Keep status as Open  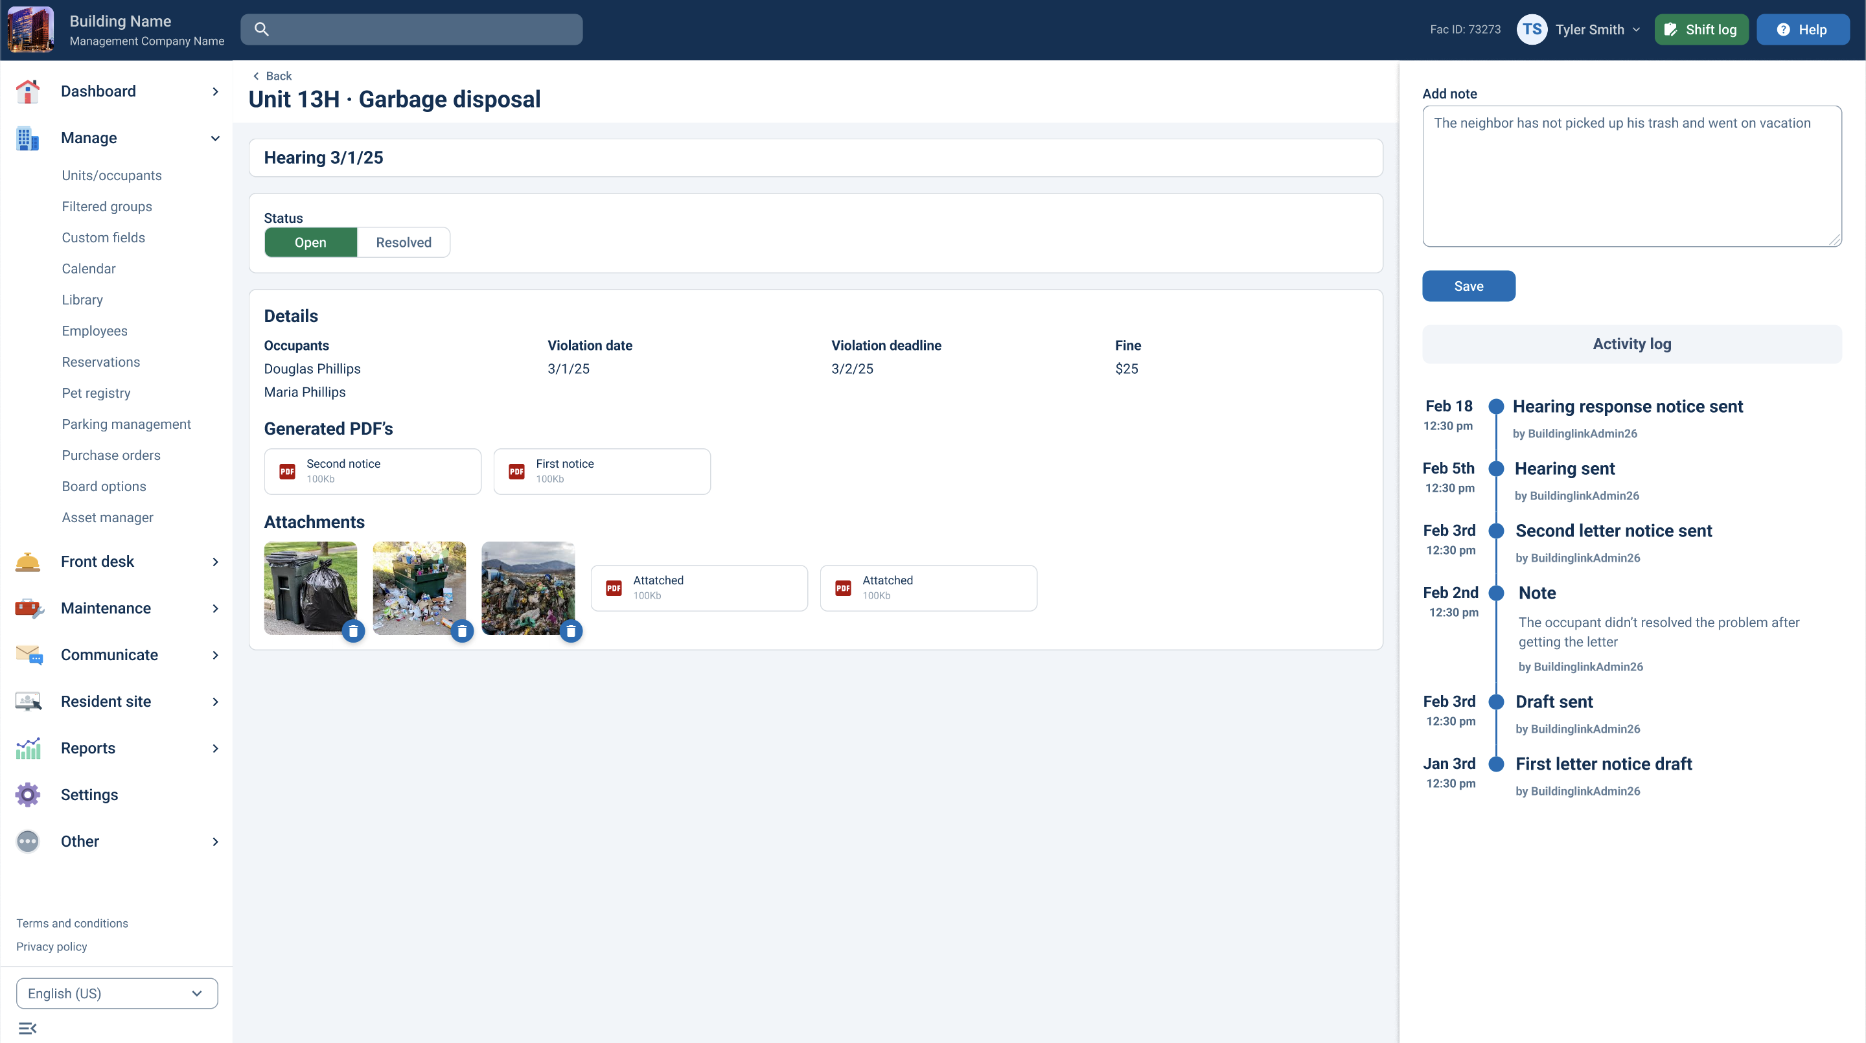[310, 242]
